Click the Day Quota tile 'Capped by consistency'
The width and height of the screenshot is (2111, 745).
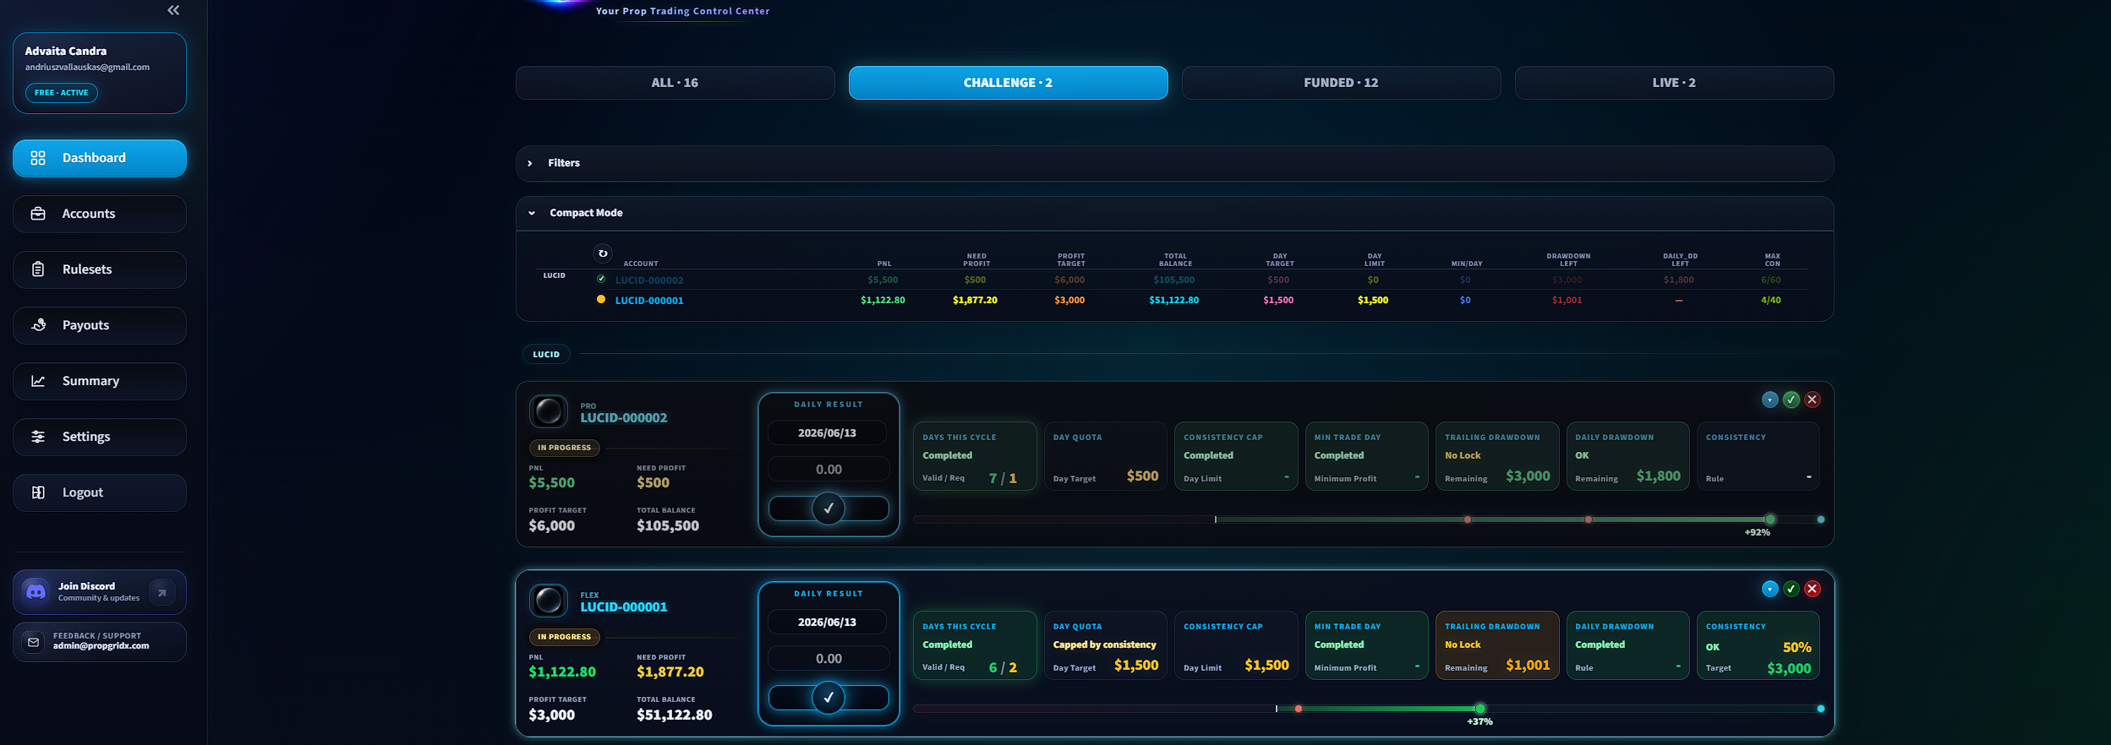[x=1106, y=645]
